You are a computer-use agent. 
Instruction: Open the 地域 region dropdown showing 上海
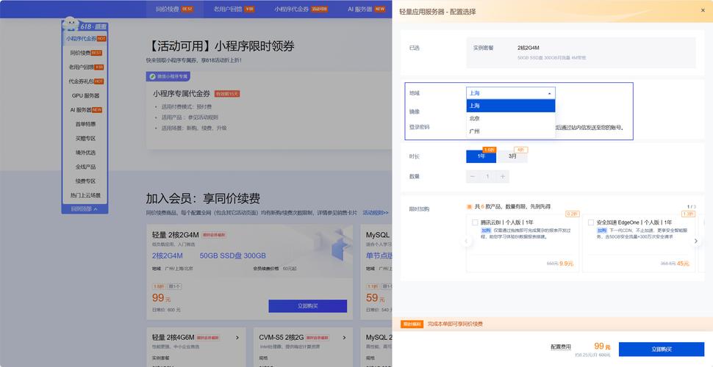511,93
